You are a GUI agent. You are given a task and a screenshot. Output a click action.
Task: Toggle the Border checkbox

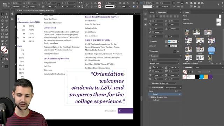150,46
